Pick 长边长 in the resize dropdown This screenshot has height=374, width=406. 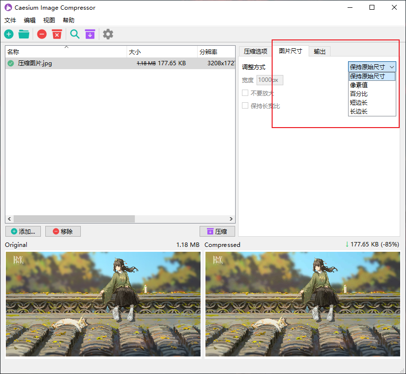[359, 112]
